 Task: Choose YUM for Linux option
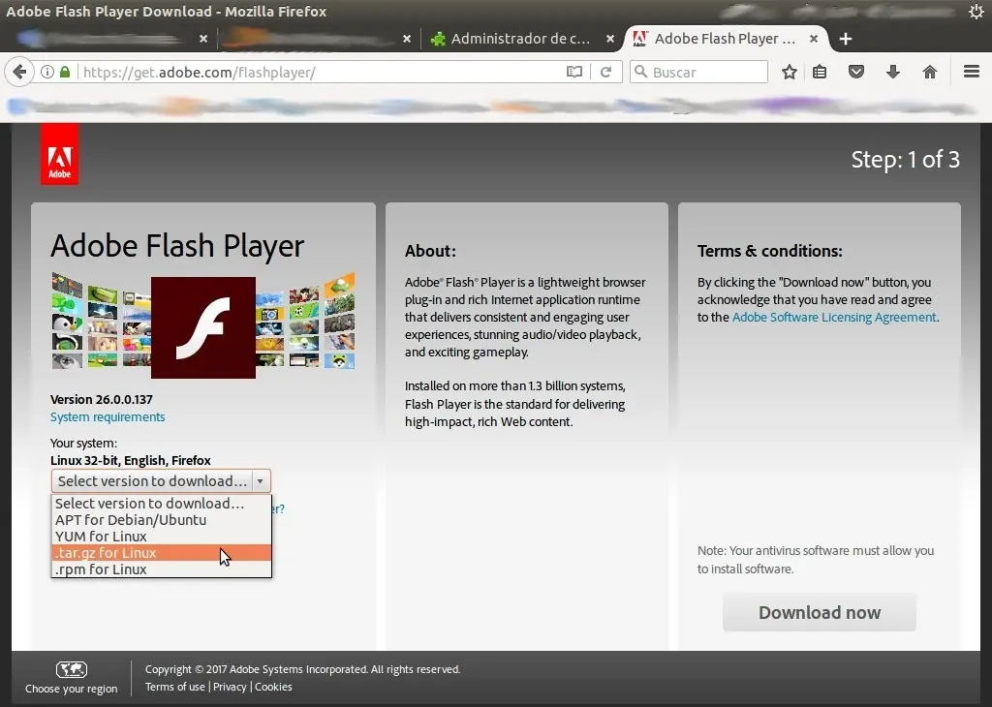(x=162, y=537)
